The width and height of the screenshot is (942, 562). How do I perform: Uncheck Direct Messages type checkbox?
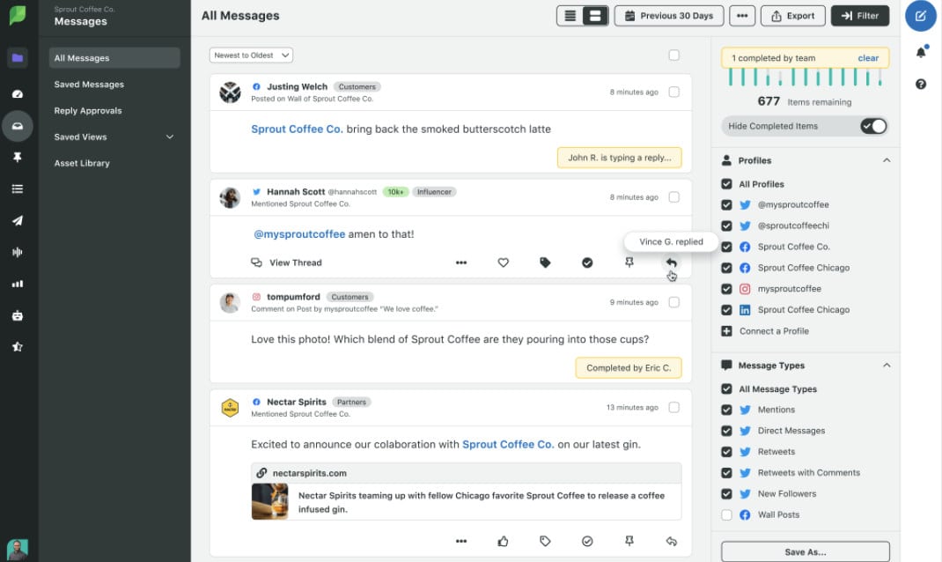pyautogui.click(x=726, y=431)
